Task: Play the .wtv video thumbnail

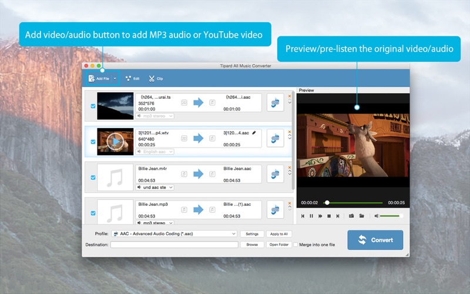Action: 115,142
